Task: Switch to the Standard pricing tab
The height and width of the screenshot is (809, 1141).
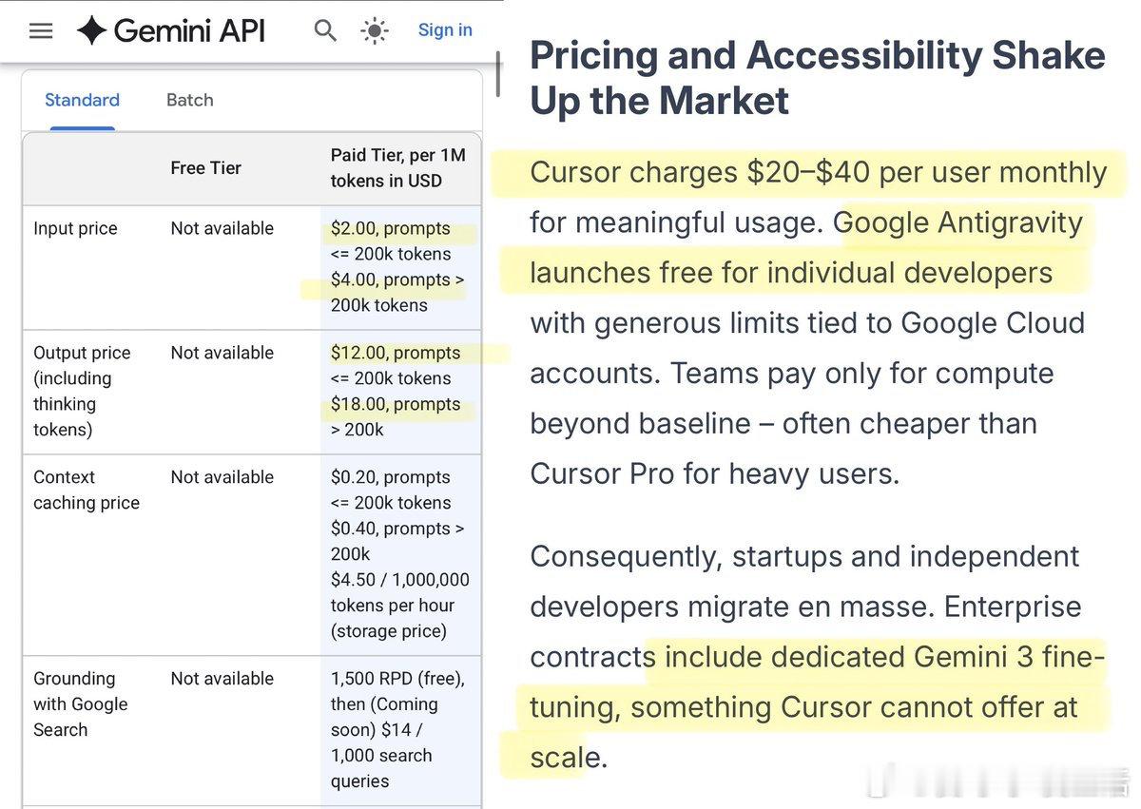Action: coord(82,100)
